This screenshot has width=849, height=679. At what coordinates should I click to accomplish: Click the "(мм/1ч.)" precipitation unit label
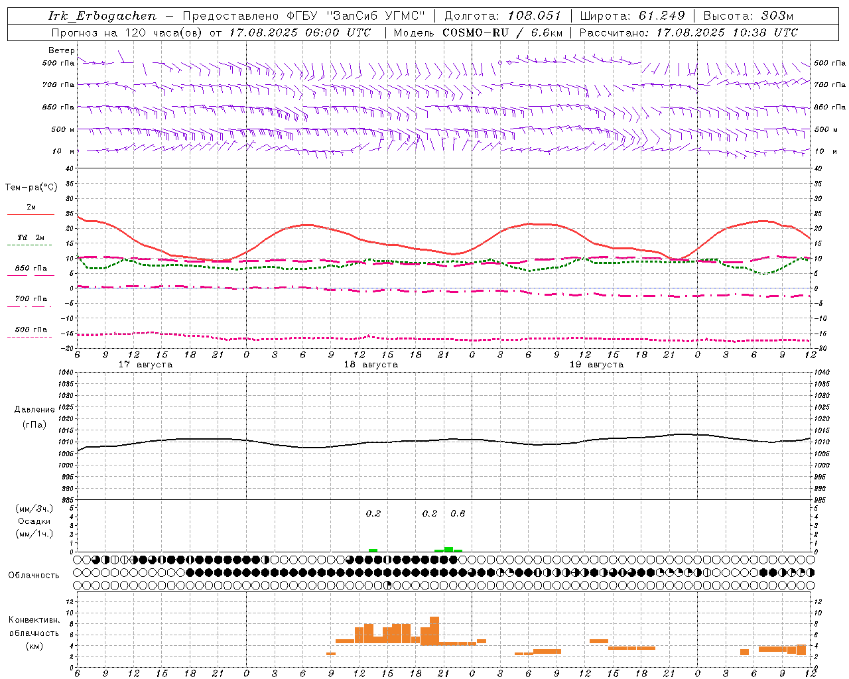[x=34, y=534]
